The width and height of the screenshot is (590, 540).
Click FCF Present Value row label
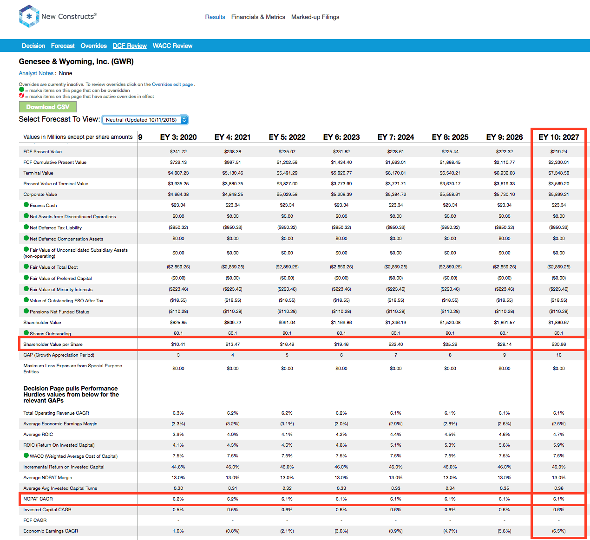click(43, 151)
